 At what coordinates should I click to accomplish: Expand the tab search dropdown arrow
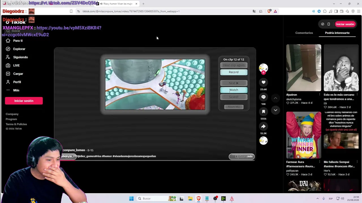click(334, 4)
